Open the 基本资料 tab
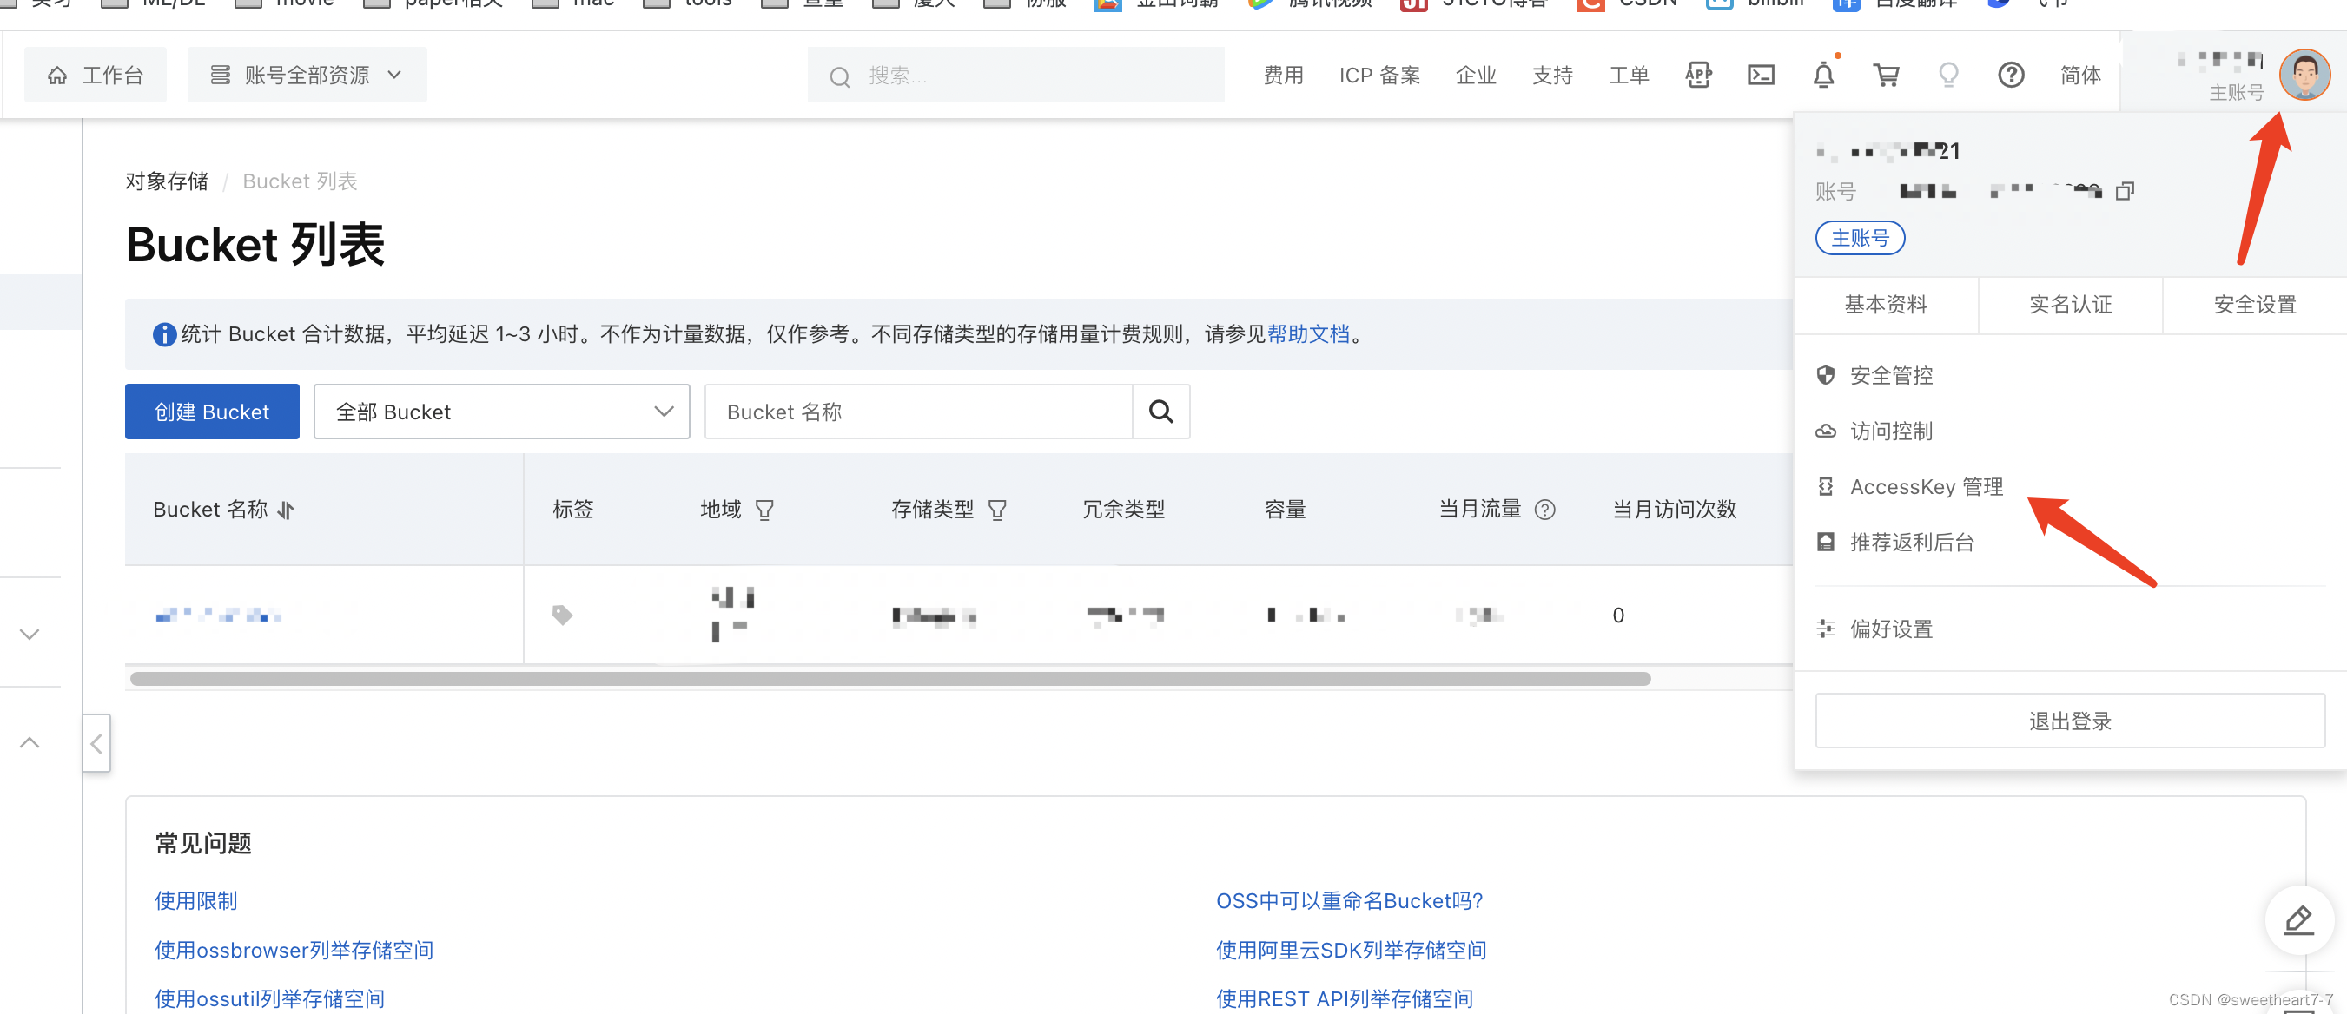 (x=1886, y=305)
